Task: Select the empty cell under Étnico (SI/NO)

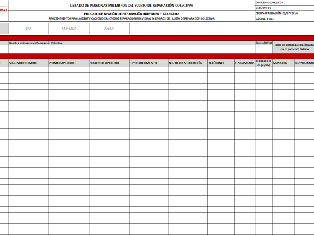Action: [264, 49]
